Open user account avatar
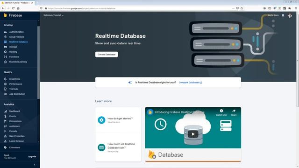Image resolution: width=299 pixels, height=168 pixels. (x=290, y=15)
